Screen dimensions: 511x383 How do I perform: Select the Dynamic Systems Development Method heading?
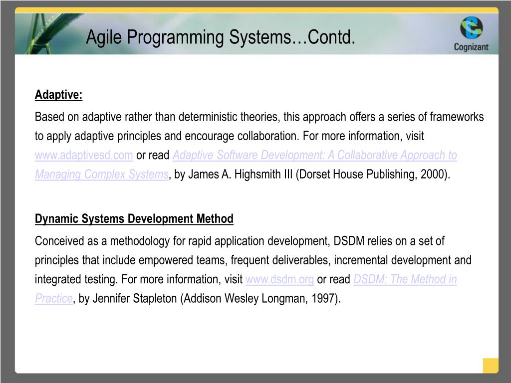[134, 219]
